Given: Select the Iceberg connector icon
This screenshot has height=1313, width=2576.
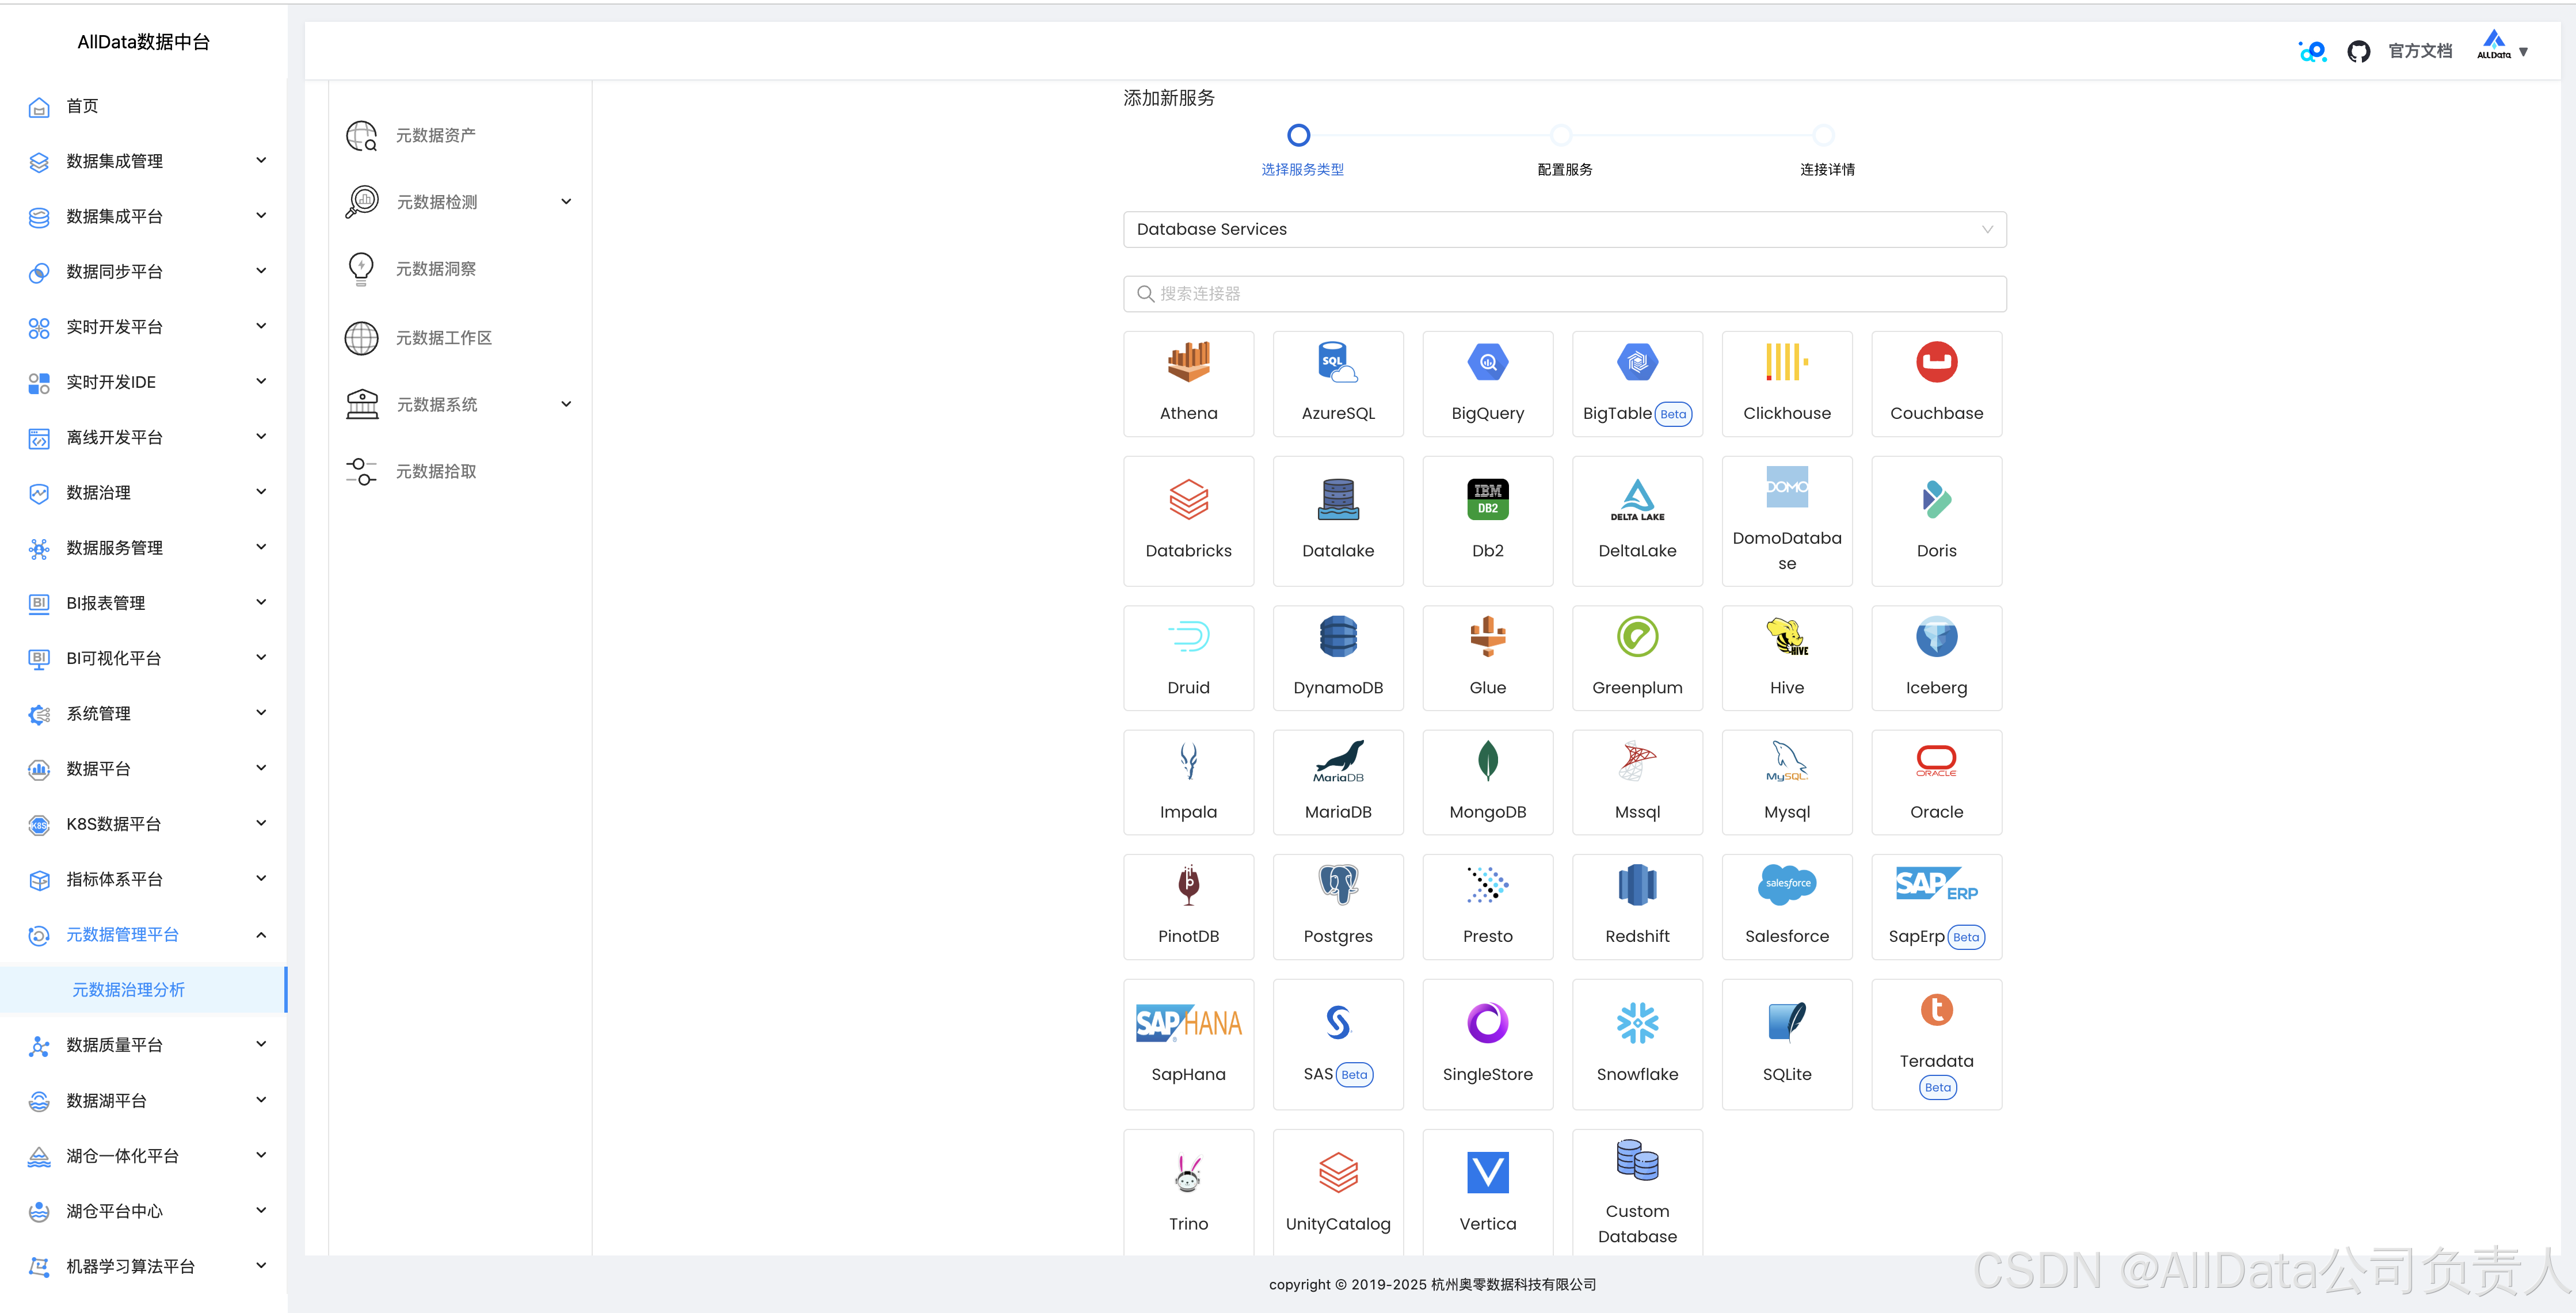Looking at the screenshot, I should [x=1936, y=636].
